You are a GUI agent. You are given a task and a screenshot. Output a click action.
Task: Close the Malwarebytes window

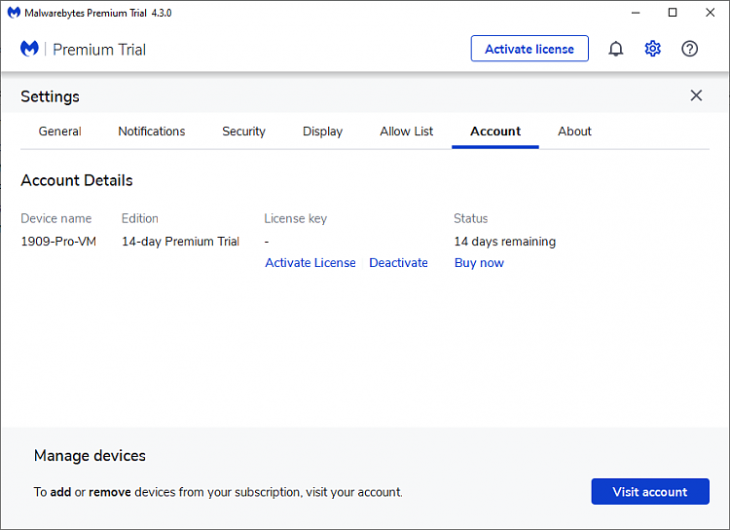[710, 13]
